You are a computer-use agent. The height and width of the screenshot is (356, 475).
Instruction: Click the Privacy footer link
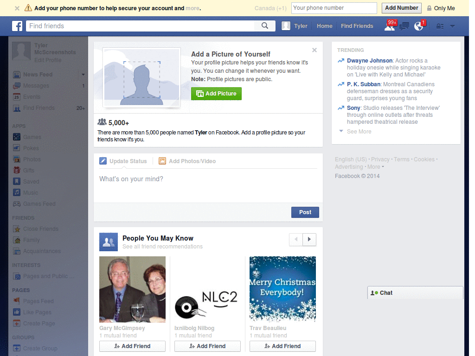(x=380, y=159)
